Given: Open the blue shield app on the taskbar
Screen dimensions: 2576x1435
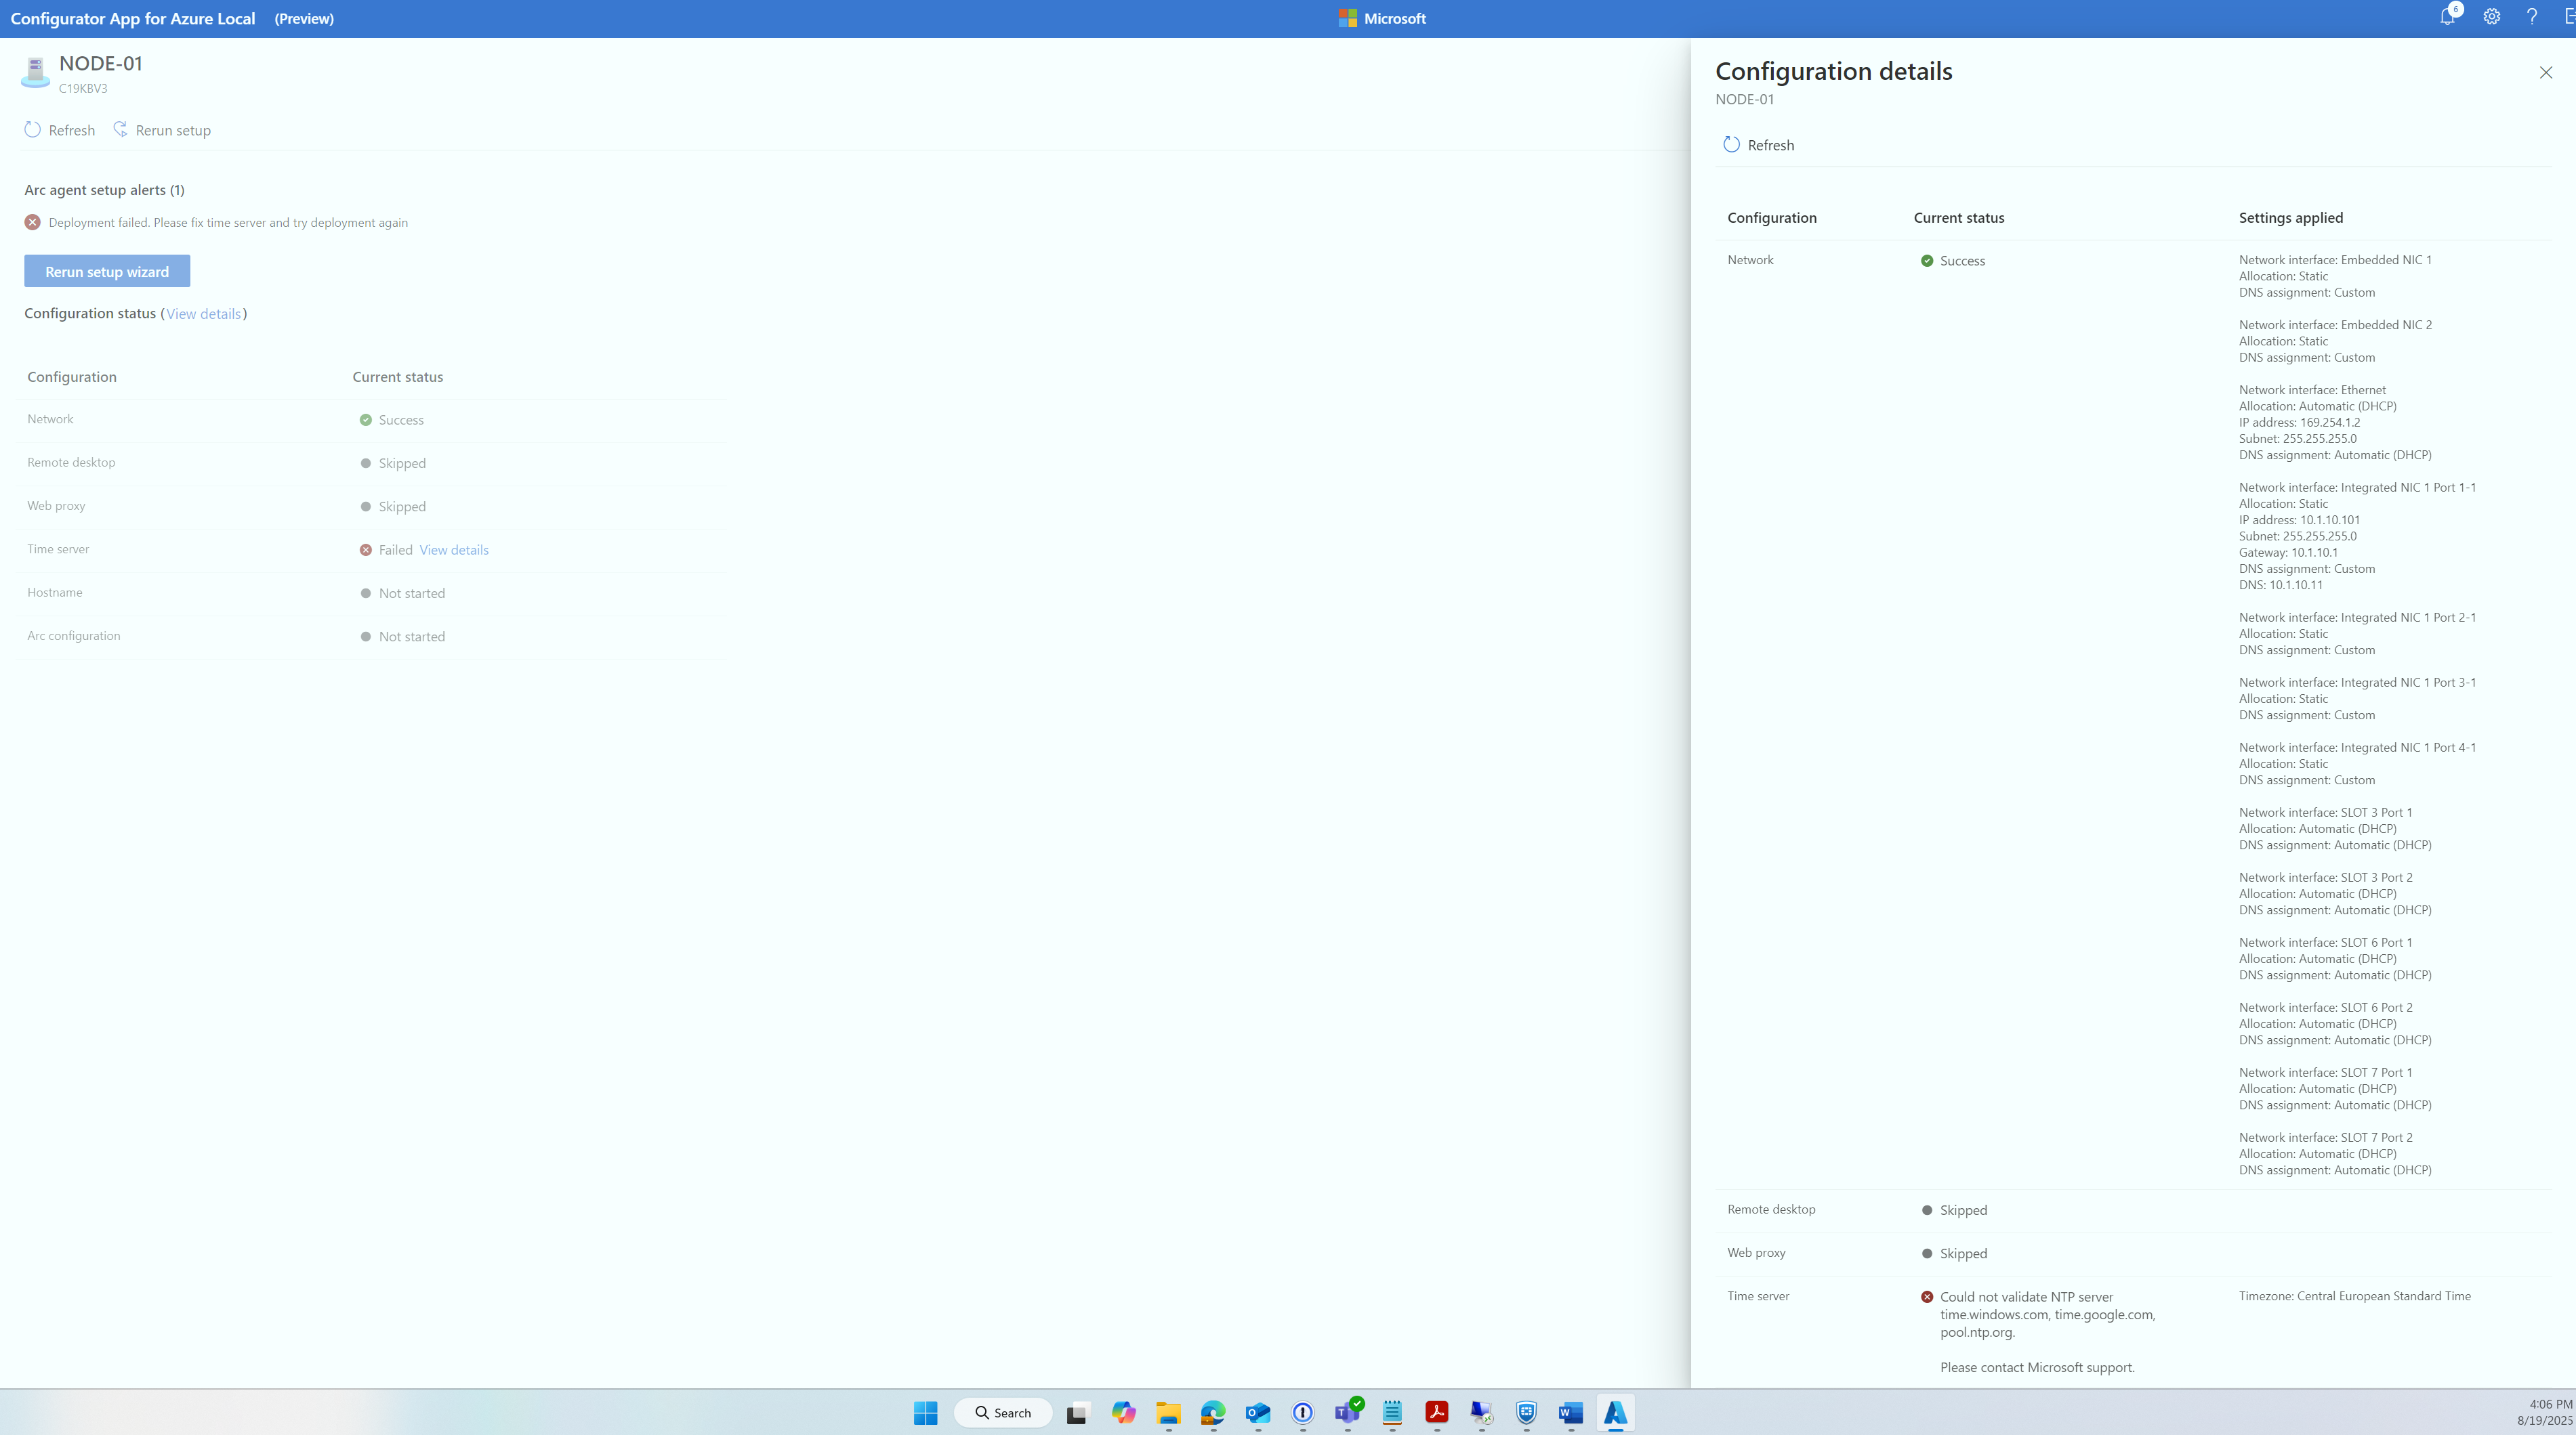Looking at the screenshot, I should [x=1526, y=1412].
